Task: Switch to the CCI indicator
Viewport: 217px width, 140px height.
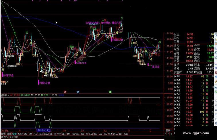Action: pos(100,134)
